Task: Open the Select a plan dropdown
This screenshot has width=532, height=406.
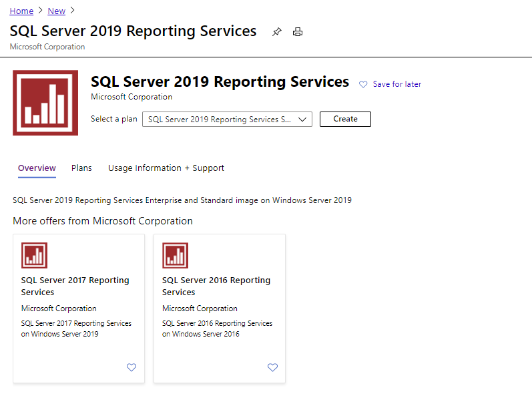Action: 227,119
